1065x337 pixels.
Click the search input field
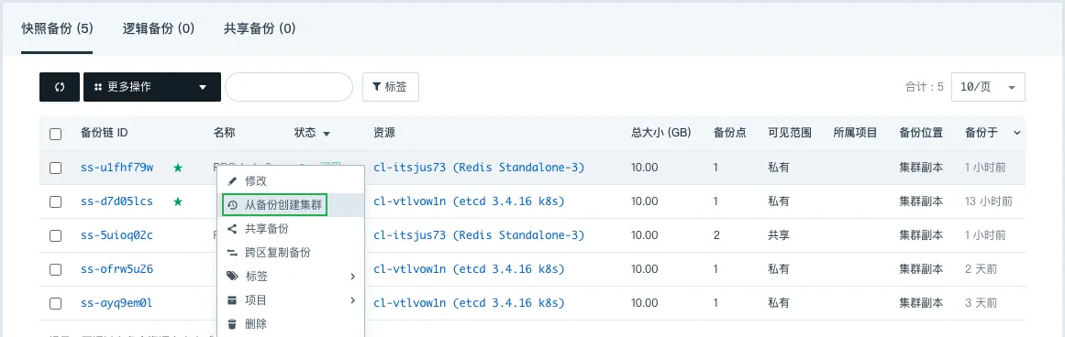pos(289,87)
